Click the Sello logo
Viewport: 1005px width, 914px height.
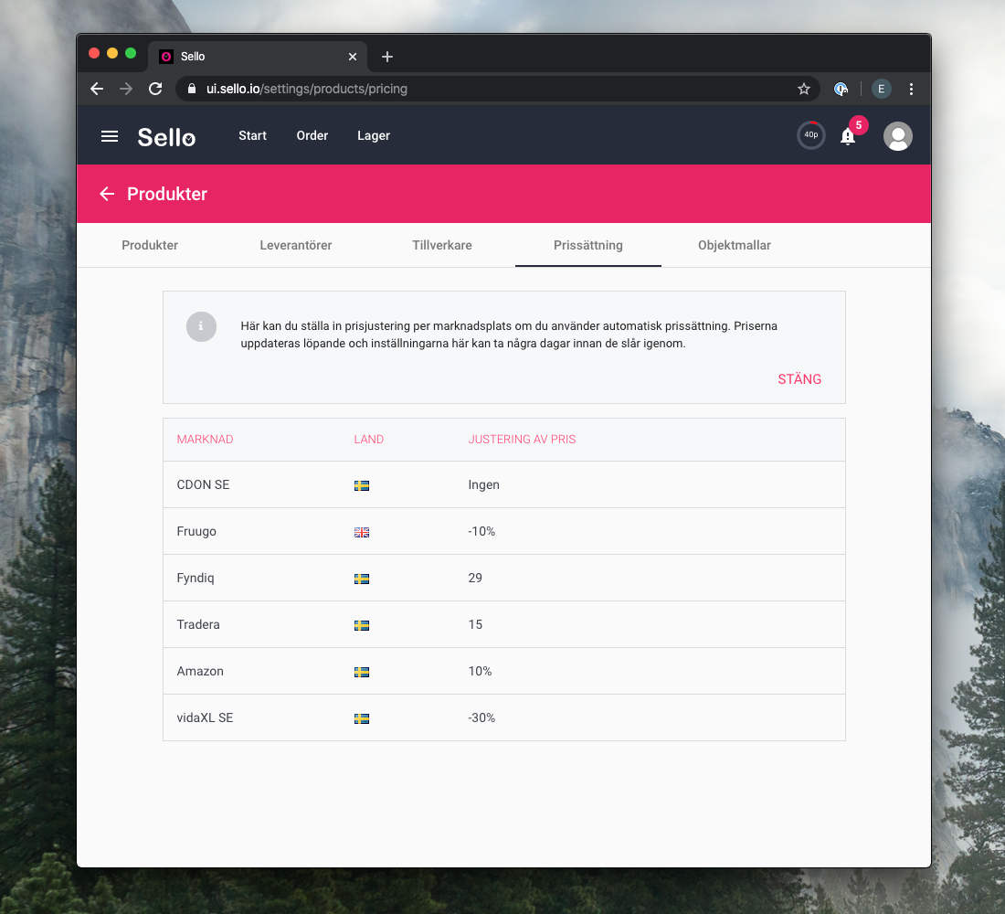(166, 136)
